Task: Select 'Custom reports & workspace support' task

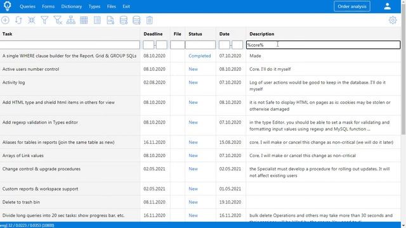Action: [40, 189]
